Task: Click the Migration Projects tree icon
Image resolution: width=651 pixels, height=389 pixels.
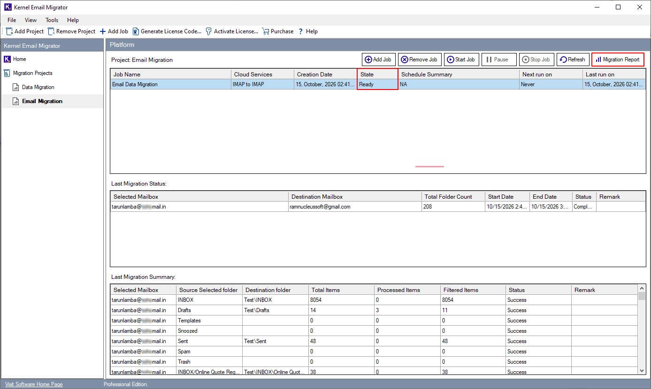Action: (x=7, y=73)
